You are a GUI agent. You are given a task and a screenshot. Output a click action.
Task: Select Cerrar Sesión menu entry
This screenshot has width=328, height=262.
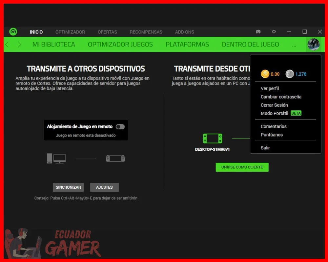(274, 105)
